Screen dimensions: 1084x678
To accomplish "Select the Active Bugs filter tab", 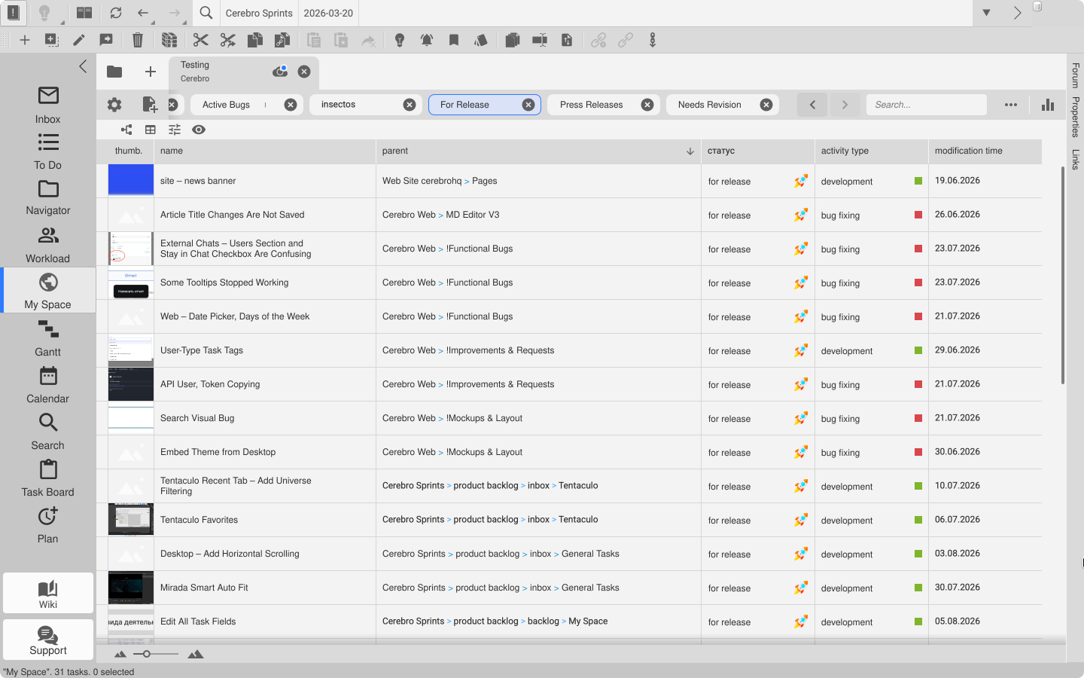I will pos(227,105).
